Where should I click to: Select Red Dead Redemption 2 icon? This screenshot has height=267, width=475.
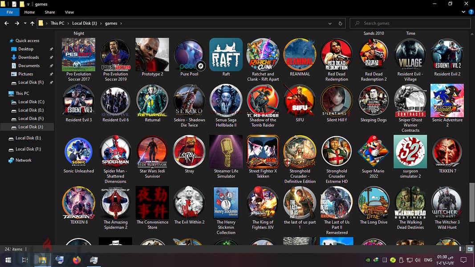[374, 54]
